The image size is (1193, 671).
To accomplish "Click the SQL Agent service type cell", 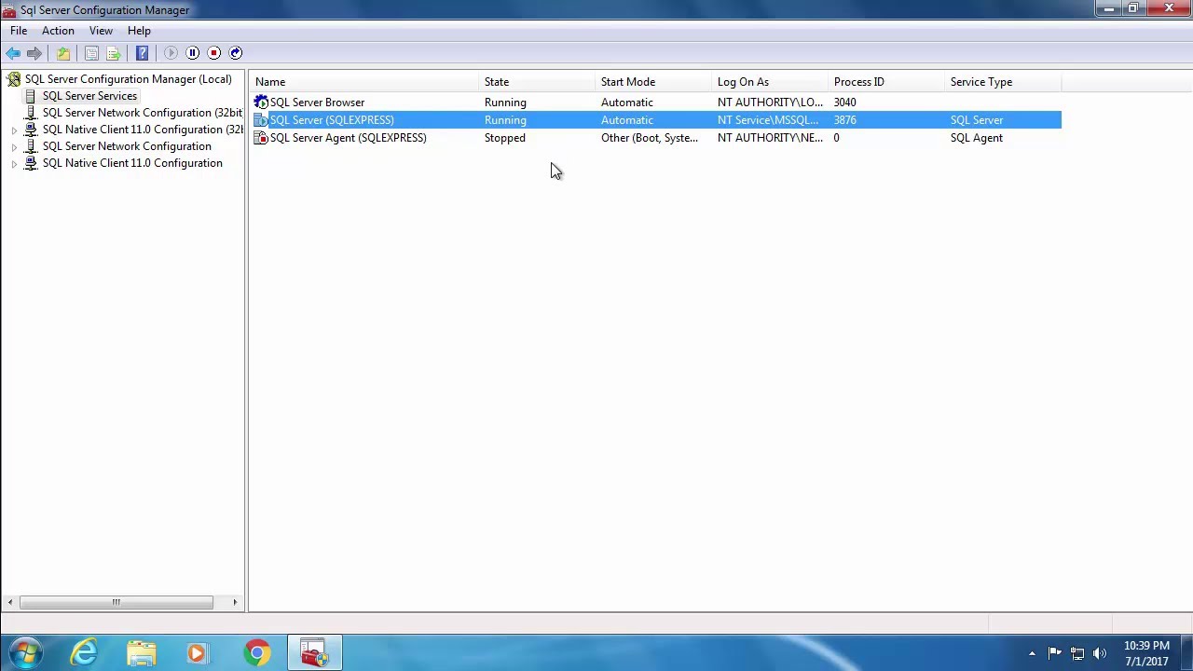I will click(x=976, y=138).
